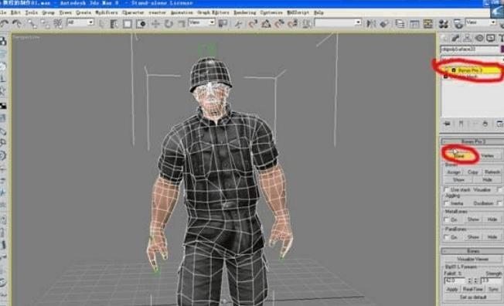Screen dimensions: 504x306
Task: Open the Layer Manager icon
Action: (400, 24)
